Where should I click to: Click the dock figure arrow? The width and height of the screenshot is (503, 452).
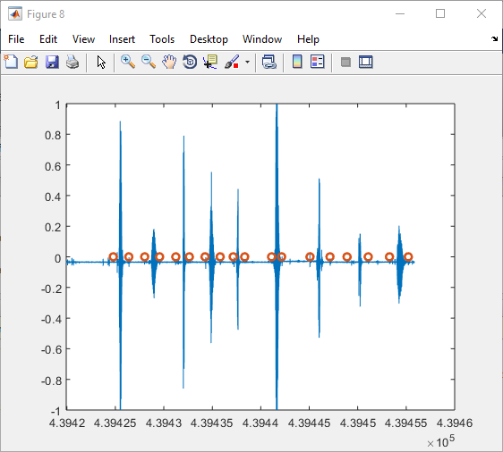click(494, 39)
